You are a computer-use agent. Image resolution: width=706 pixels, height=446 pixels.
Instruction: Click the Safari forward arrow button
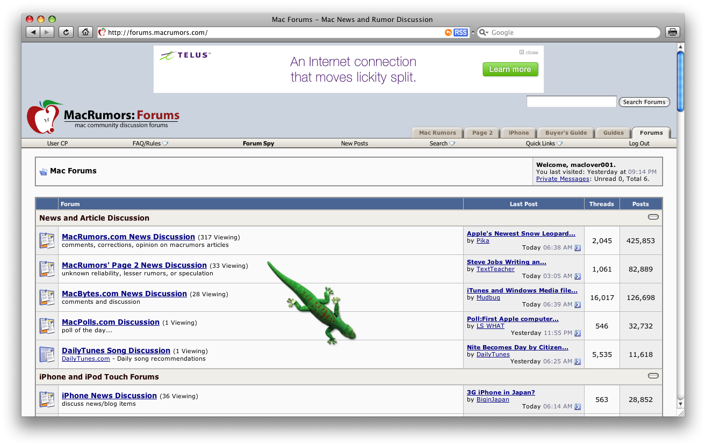pyautogui.click(x=47, y=32)
